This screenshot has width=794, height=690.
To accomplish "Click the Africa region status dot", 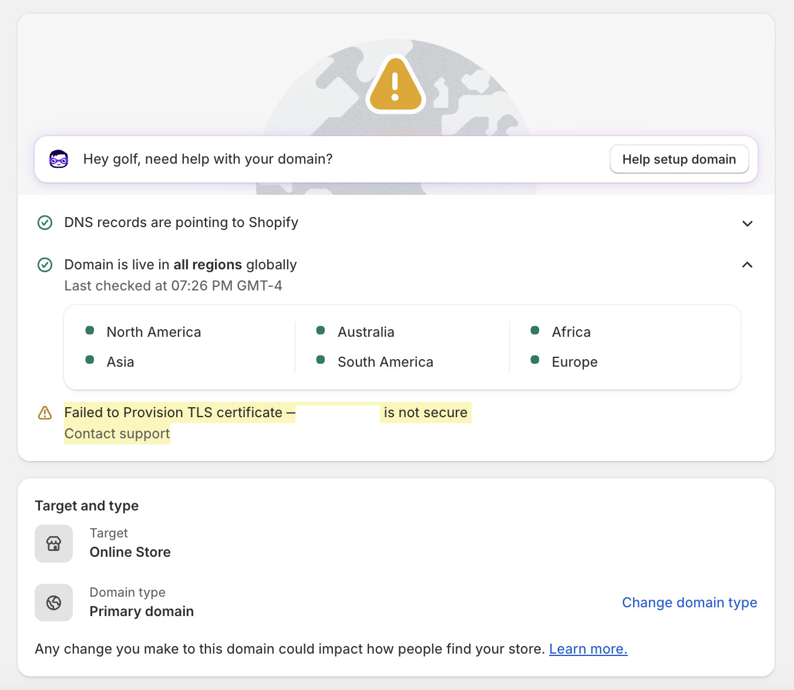I will 535,331.
